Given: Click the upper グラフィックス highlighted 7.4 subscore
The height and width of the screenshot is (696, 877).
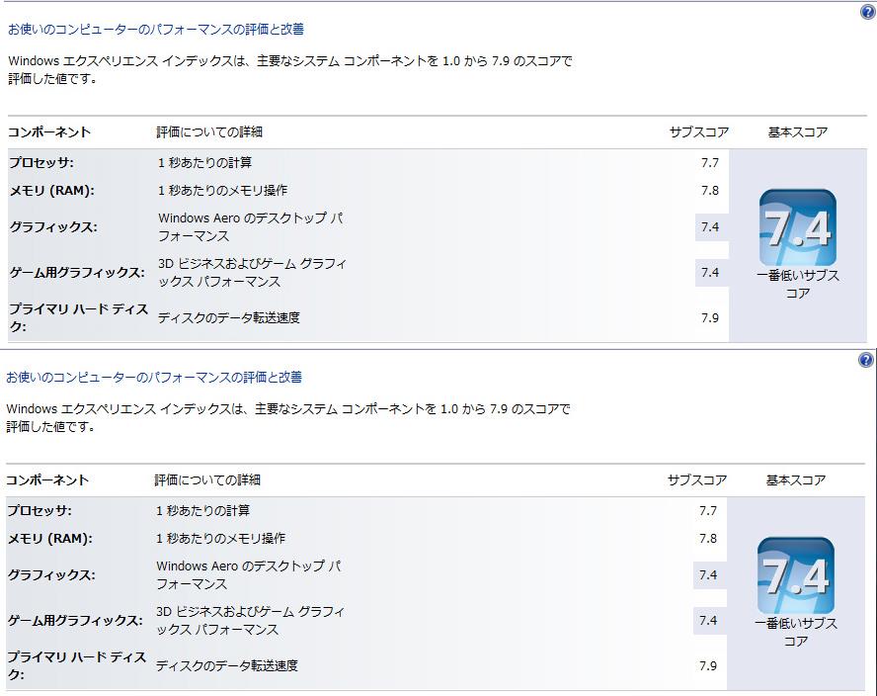Looking at the screenshot, I should tap(711, 227).
